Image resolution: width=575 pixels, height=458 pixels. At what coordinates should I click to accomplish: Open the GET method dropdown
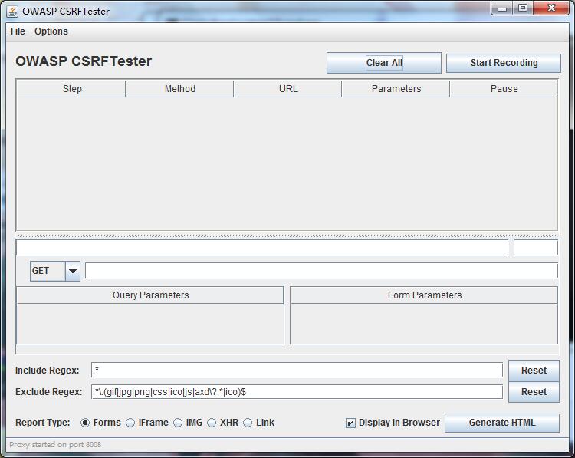pyautogui.click(x=55, y=272)
